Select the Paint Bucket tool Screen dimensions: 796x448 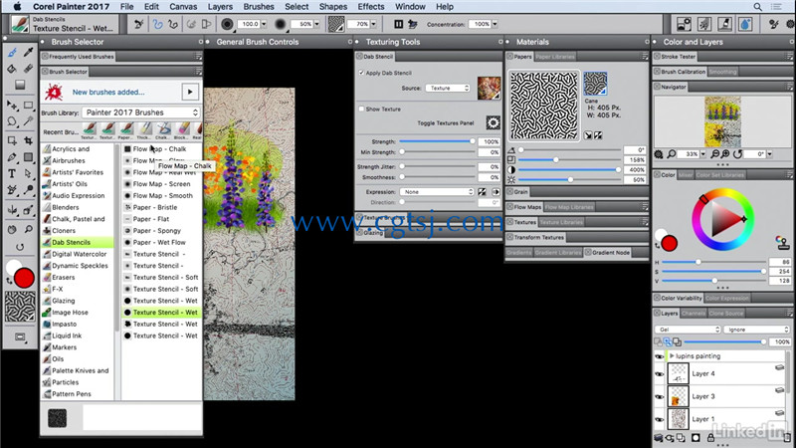[12, 69]
